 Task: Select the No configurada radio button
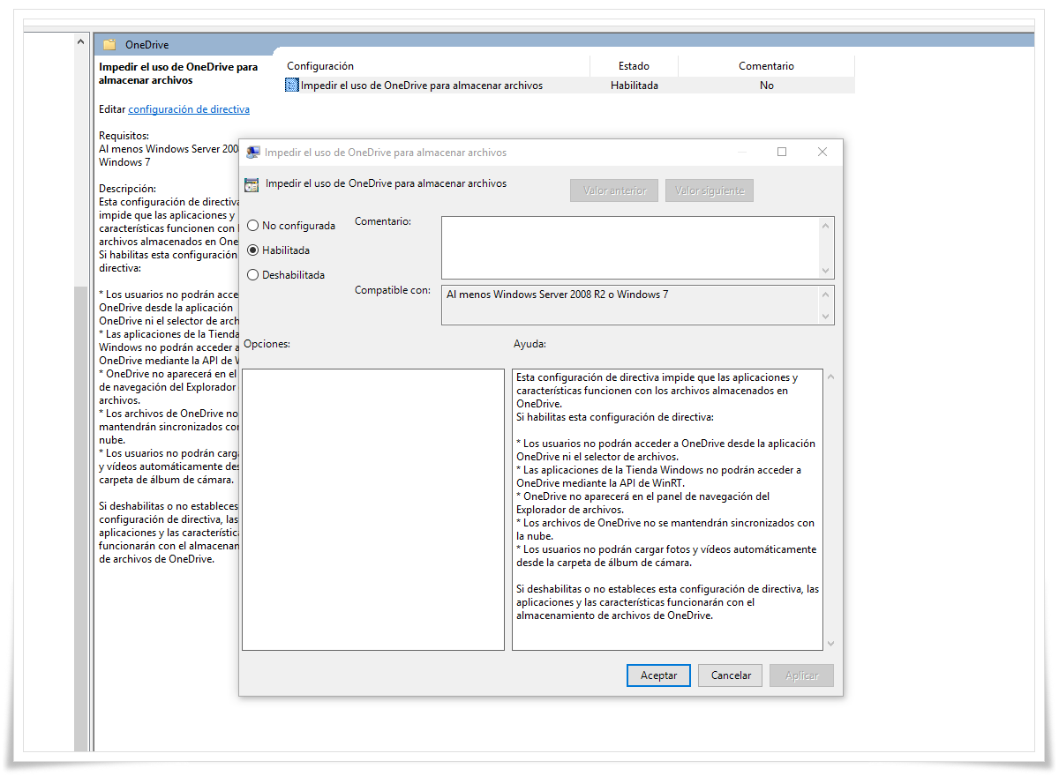(253, 226)
